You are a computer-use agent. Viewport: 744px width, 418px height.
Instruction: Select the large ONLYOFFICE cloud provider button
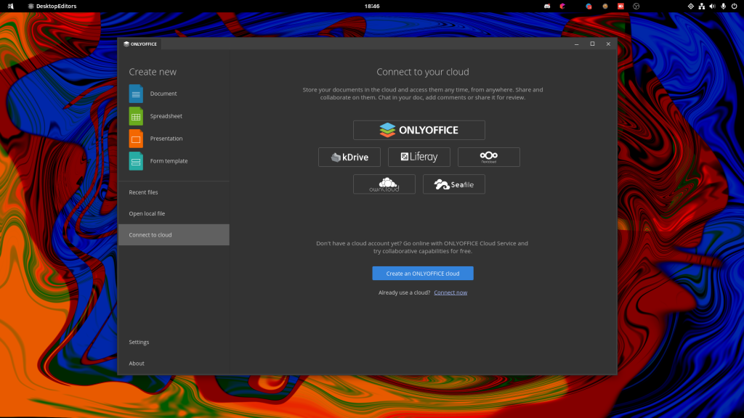pyautogui.click(x=419, y=130)
